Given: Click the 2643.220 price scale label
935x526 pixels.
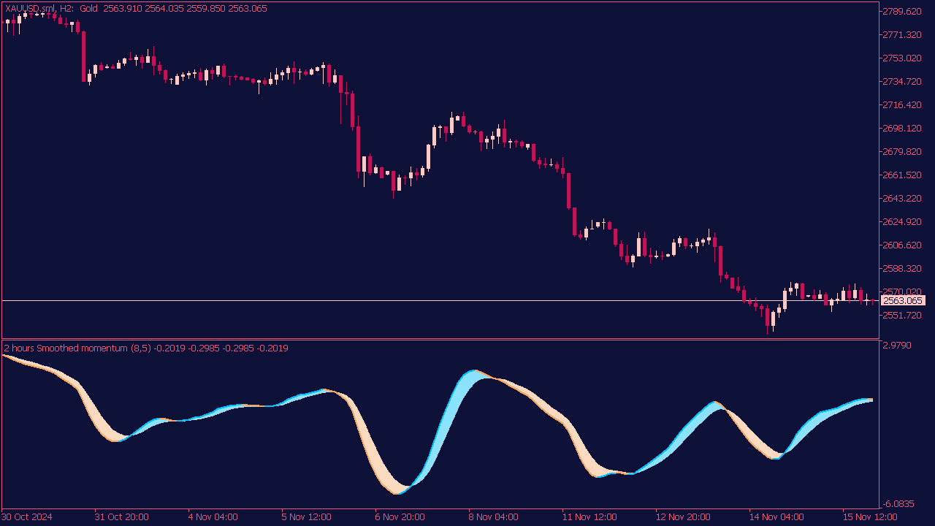Looking at the screenshot, I should [902, 199].
